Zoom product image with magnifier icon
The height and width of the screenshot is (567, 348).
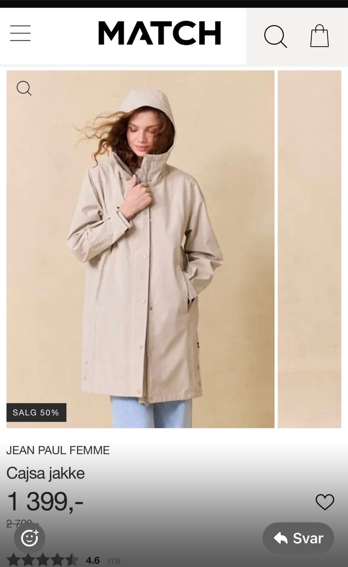[24, 88]
